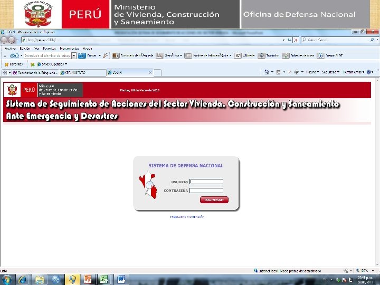Click the taskbar clock and date
The height and width of the screenshot is (285, 380).
[366, 280]
